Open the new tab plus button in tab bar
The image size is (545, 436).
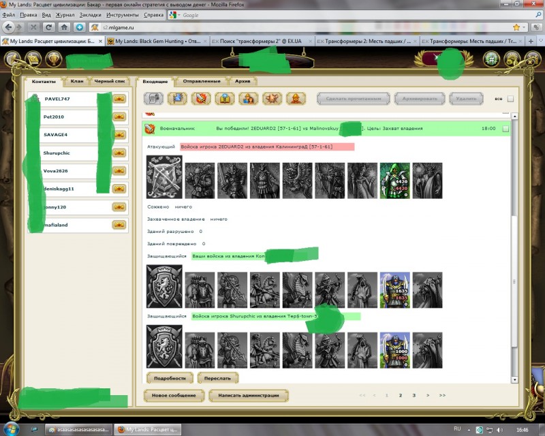click(531, 42)
